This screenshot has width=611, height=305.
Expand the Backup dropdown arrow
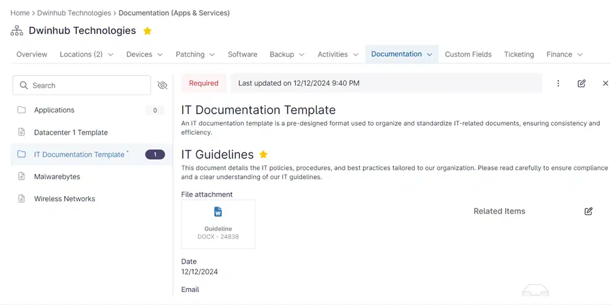pos(301,54)
